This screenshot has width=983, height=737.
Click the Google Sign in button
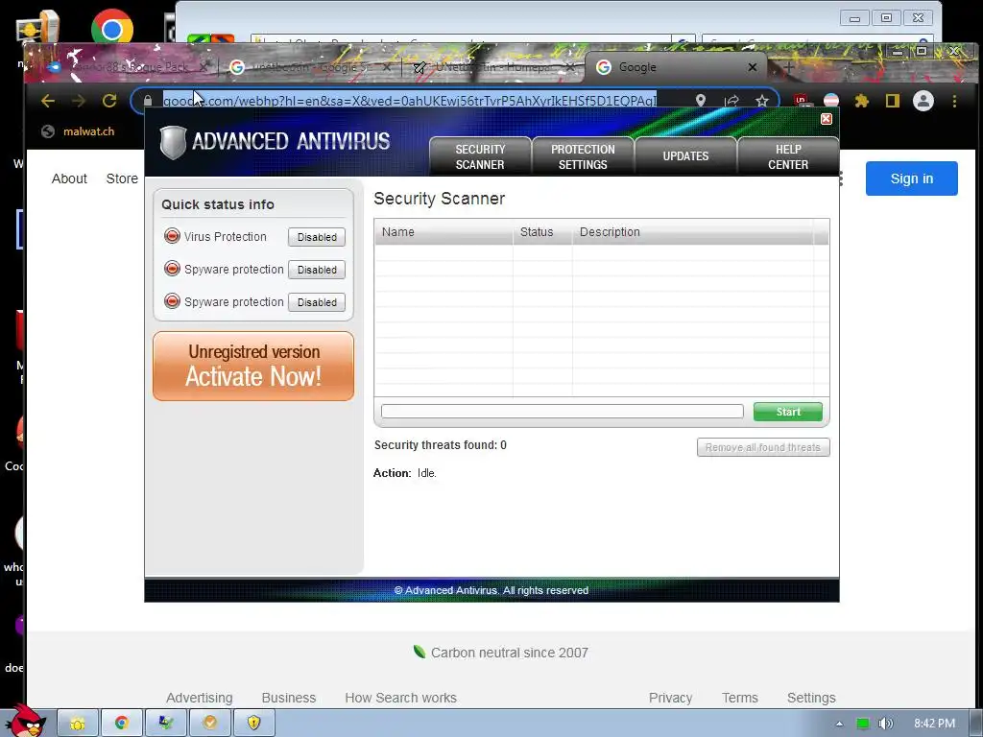point(912,178)
